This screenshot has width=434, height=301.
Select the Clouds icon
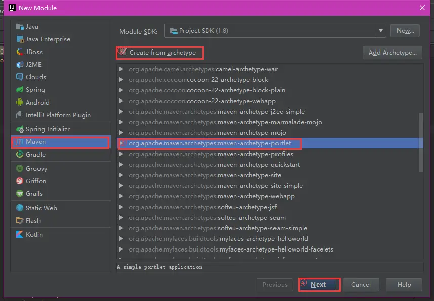point(20,77)
